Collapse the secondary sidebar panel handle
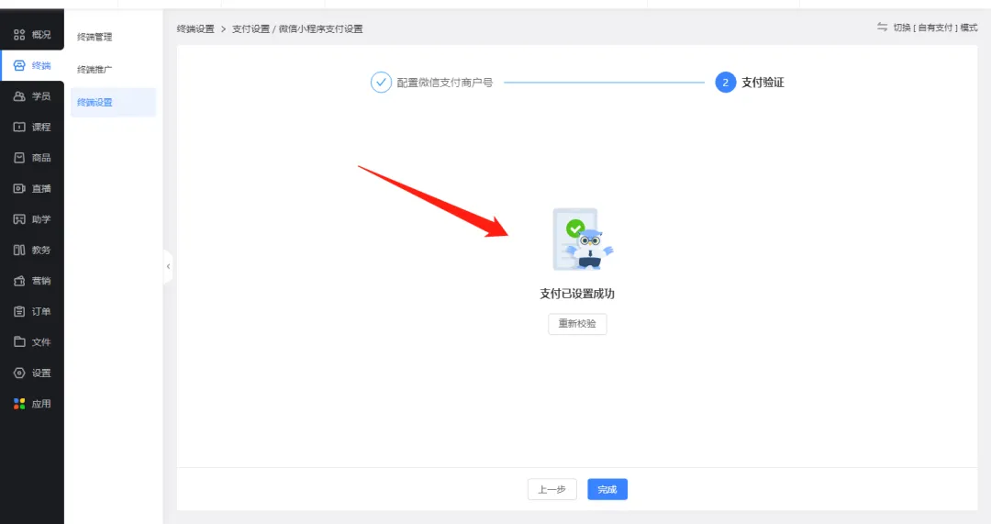The width and height of the screenshot is (991, 524). pos(168,266)
